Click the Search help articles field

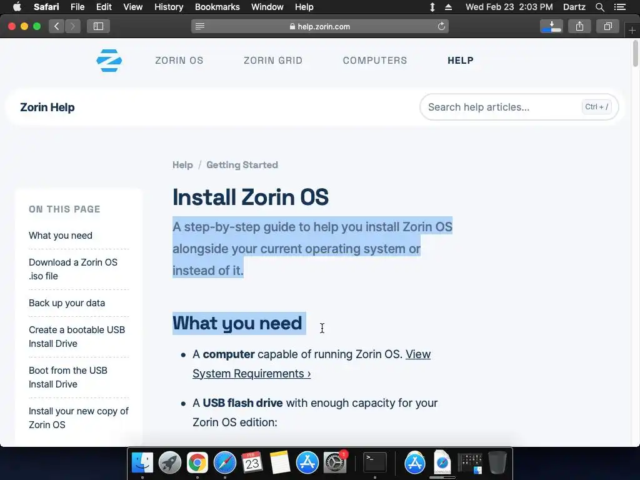click(x=519, y=107)
